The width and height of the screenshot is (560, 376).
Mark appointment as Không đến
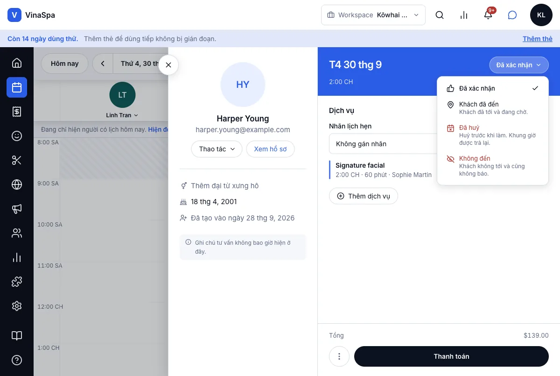[493, 166]
